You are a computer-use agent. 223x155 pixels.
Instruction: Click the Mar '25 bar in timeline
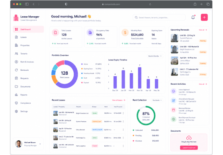coord(139,78)
